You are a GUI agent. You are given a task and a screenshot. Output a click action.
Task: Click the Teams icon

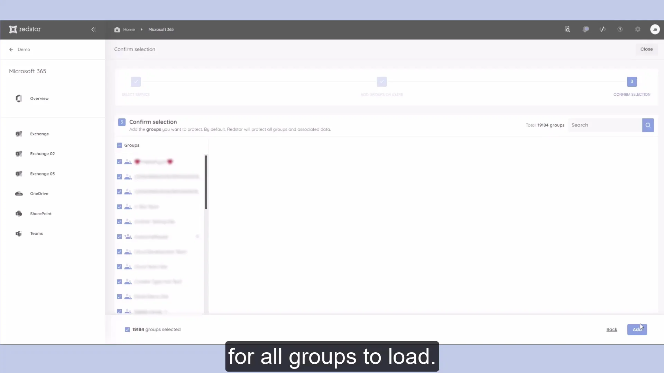tap(19, 234)
